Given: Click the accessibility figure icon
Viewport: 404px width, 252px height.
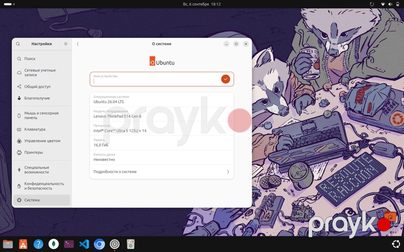Looking at the screenshot, I should point(19,170).
